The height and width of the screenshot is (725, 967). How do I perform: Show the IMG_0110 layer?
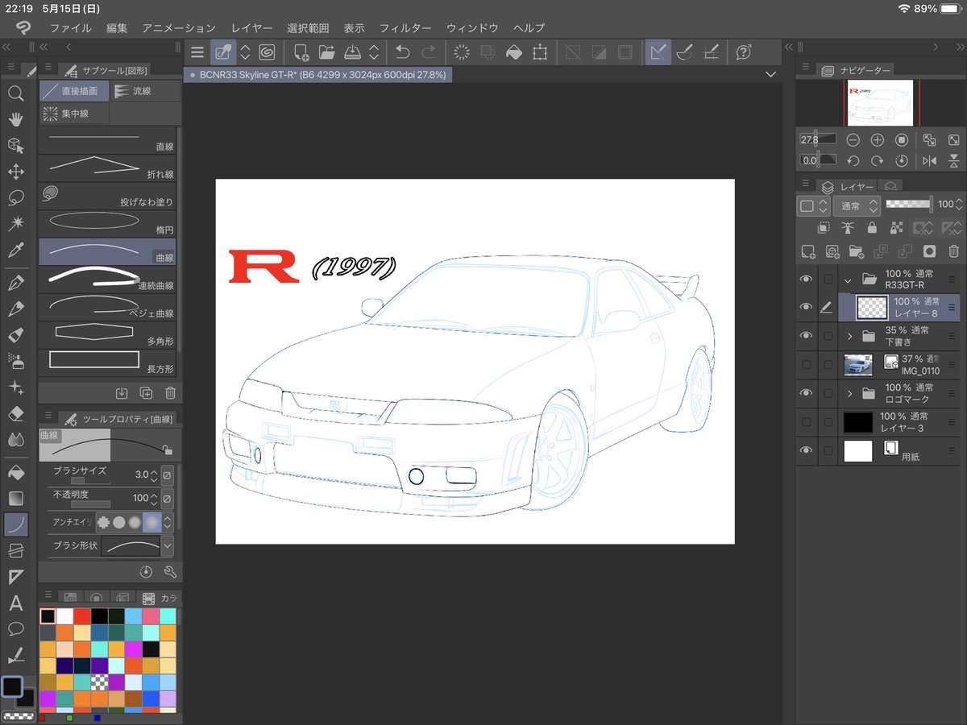pos(806,365)
